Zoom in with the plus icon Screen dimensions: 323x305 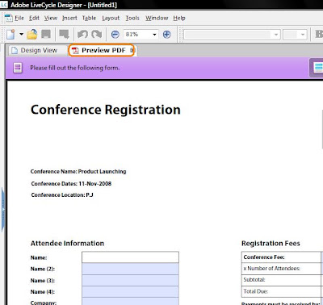167,35
